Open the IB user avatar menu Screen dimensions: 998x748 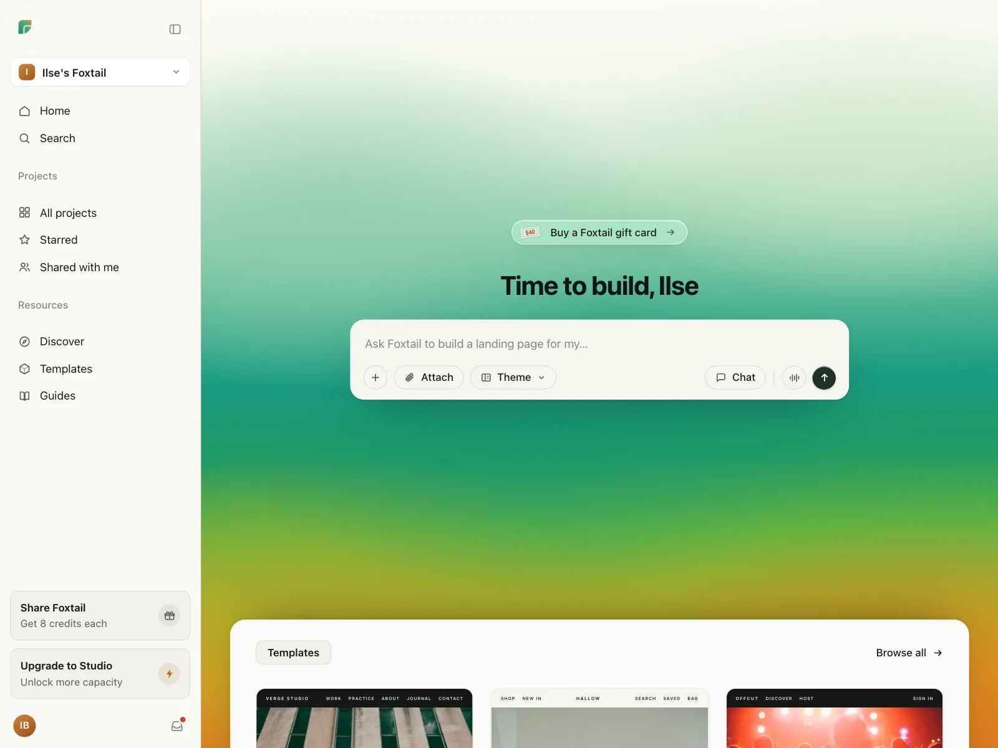tap(24, 726)
